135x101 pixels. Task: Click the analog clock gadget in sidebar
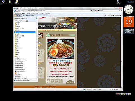[129, 10]
